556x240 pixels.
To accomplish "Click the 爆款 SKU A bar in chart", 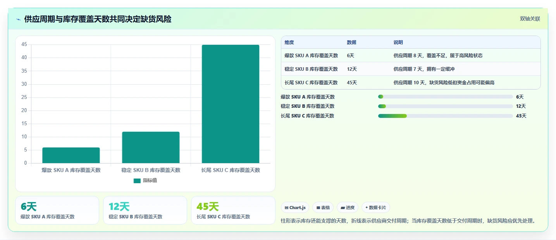I will pos(71,155).
